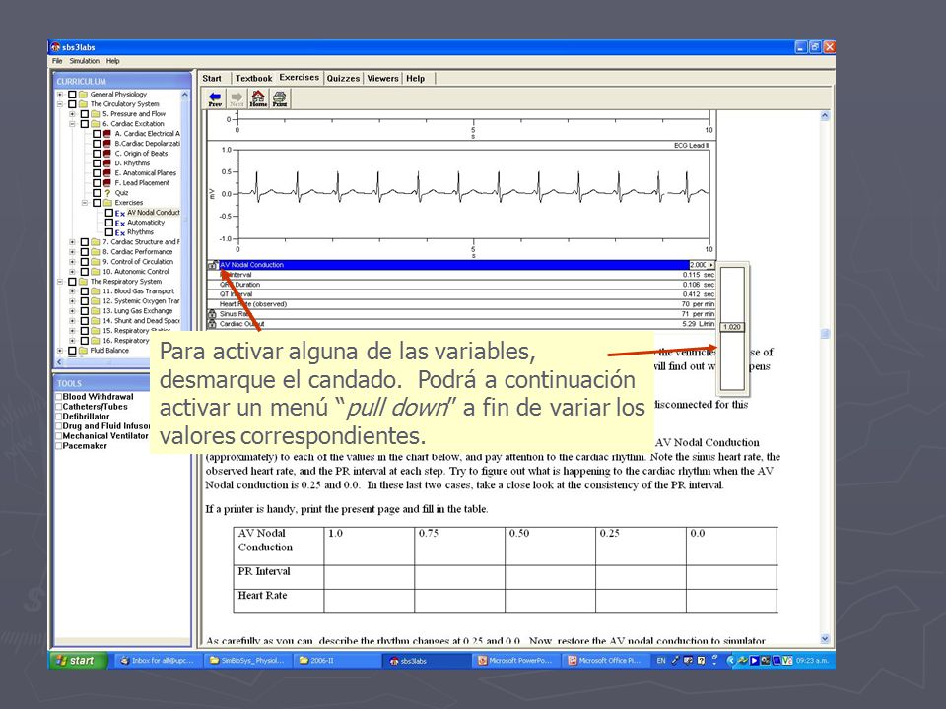The height and width of the screenshot is (709, 946).
Task: Switch to the Inbox mail taskbar button
Action: tap(157, 660)
